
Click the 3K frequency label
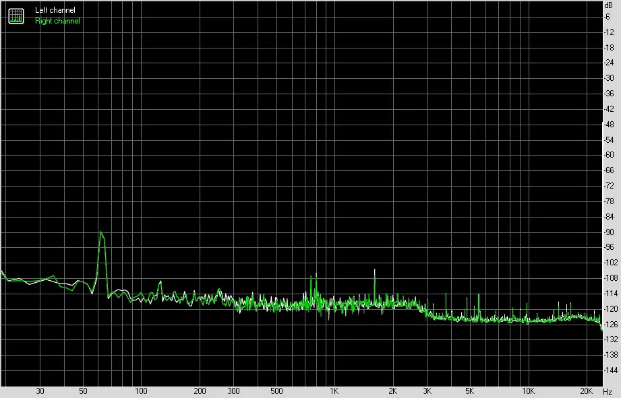click(427, 391)
